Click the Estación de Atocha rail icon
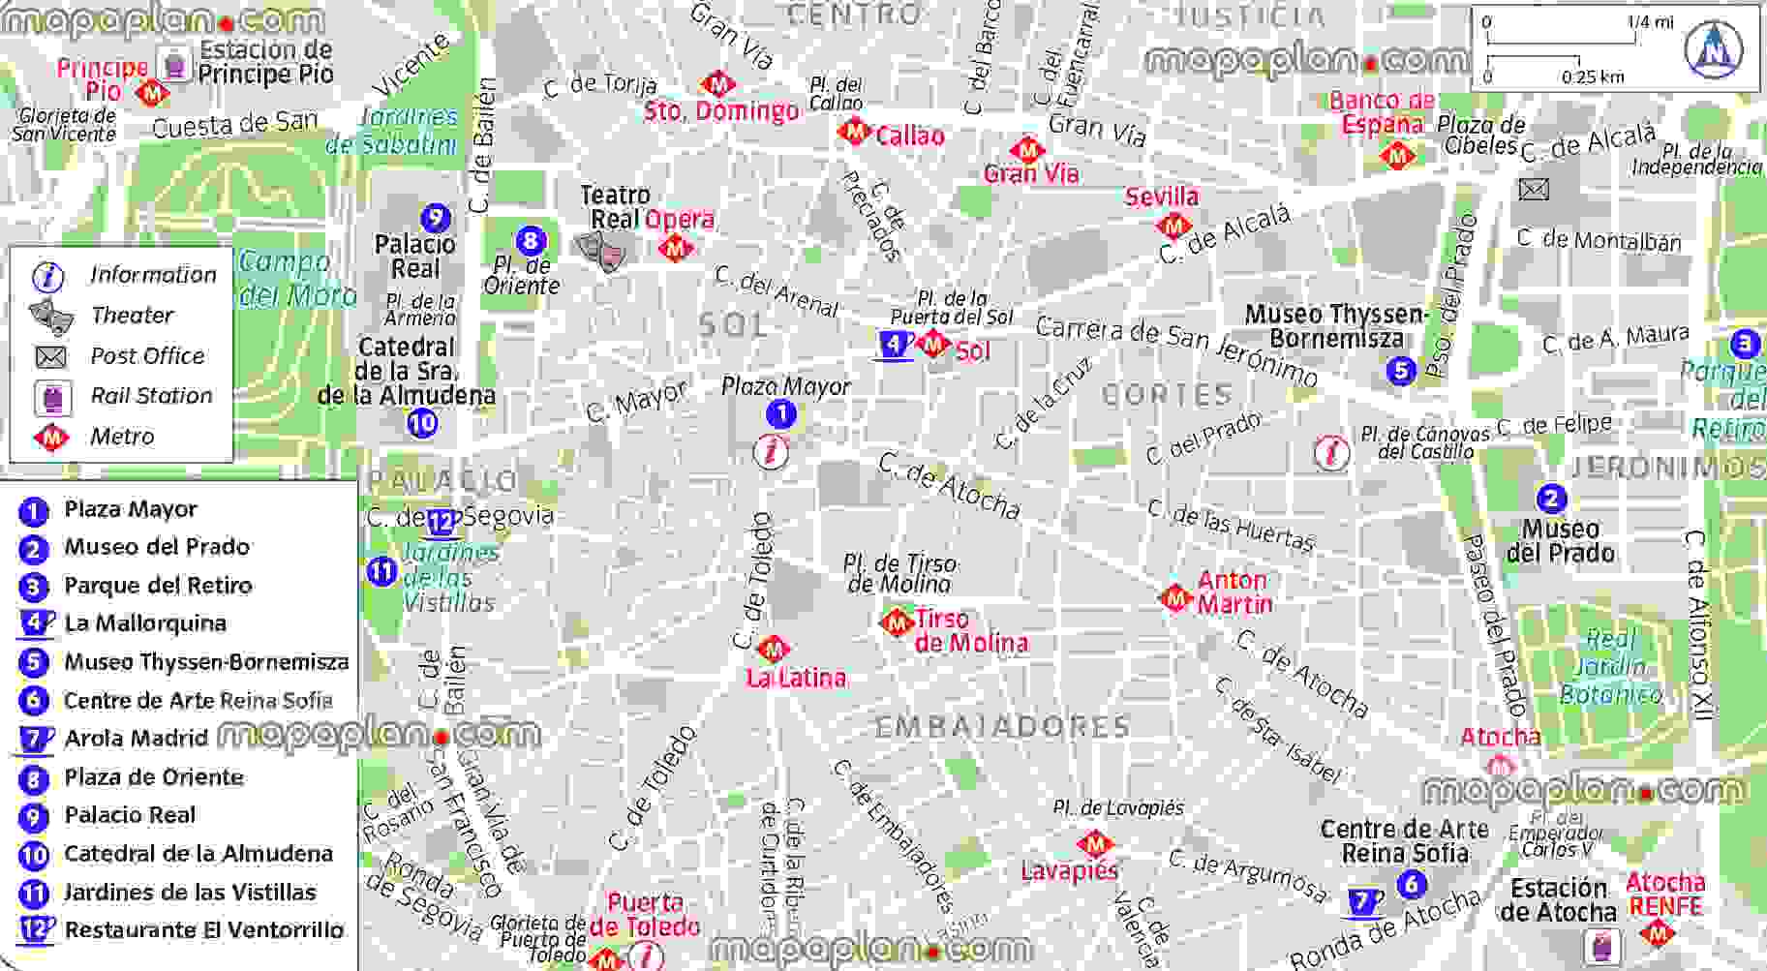The image size is (1767, 971). tap(1602, 946)
